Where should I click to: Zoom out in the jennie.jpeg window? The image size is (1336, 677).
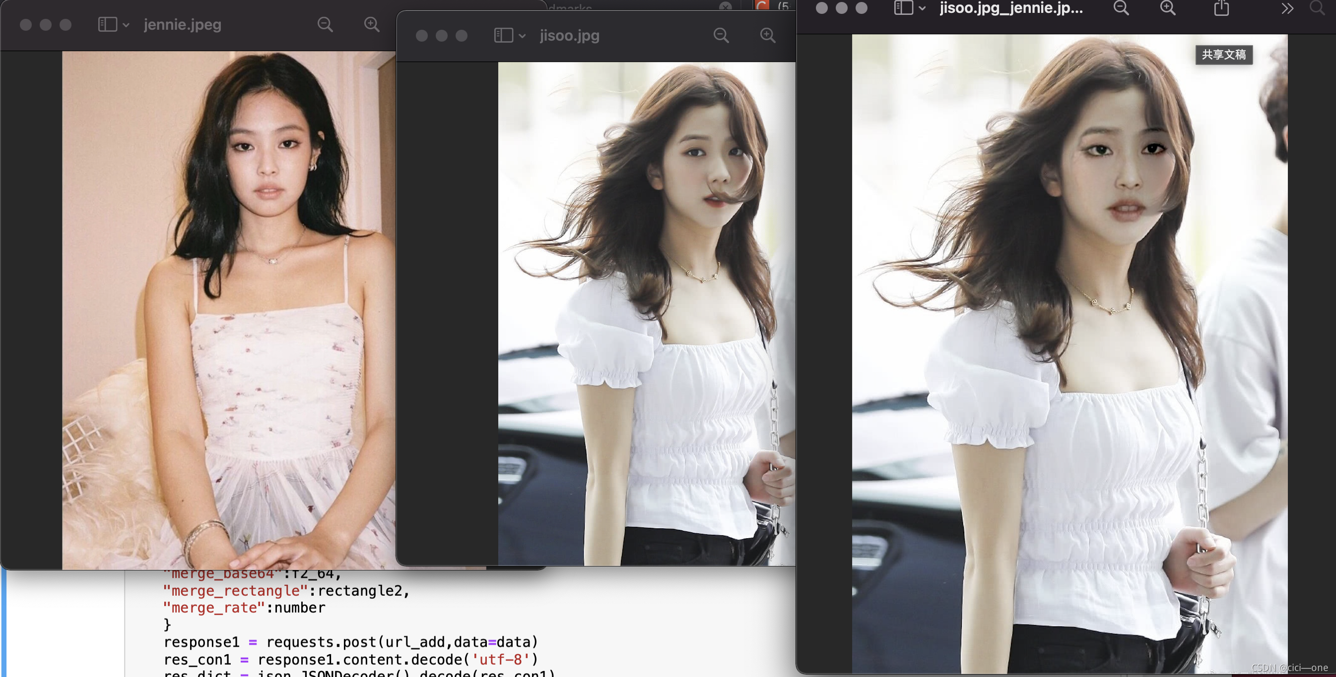click(325, 24)
